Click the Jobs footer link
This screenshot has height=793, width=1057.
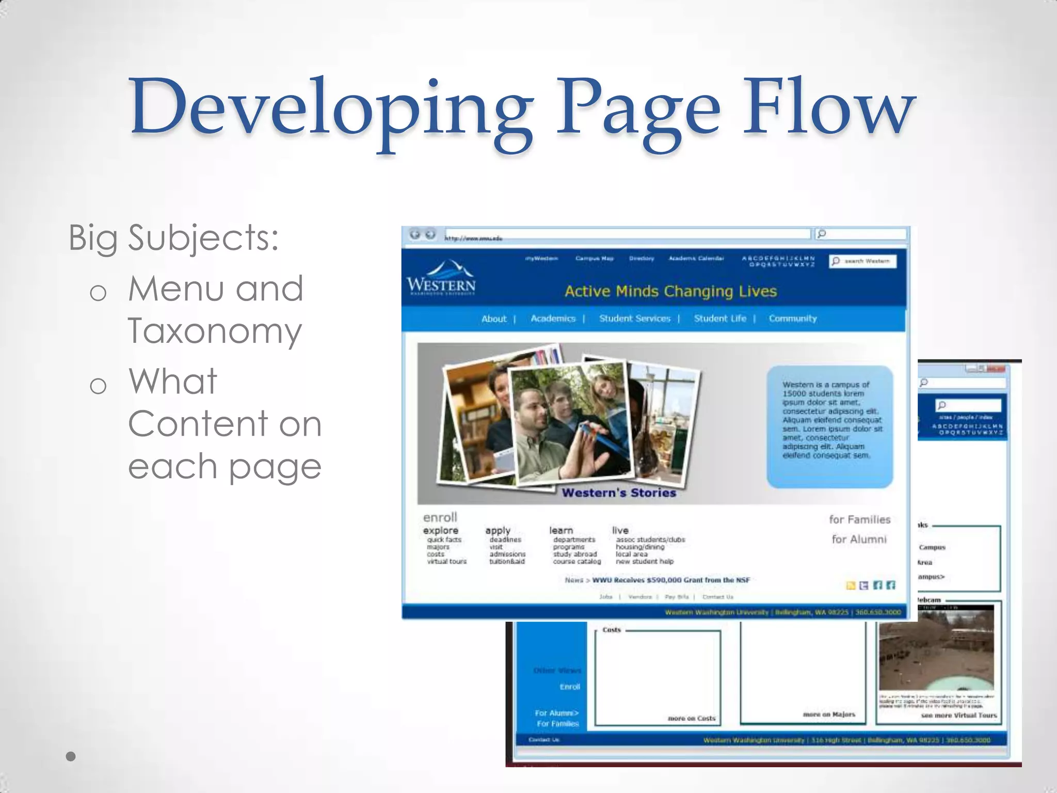(x=606, y=597)
